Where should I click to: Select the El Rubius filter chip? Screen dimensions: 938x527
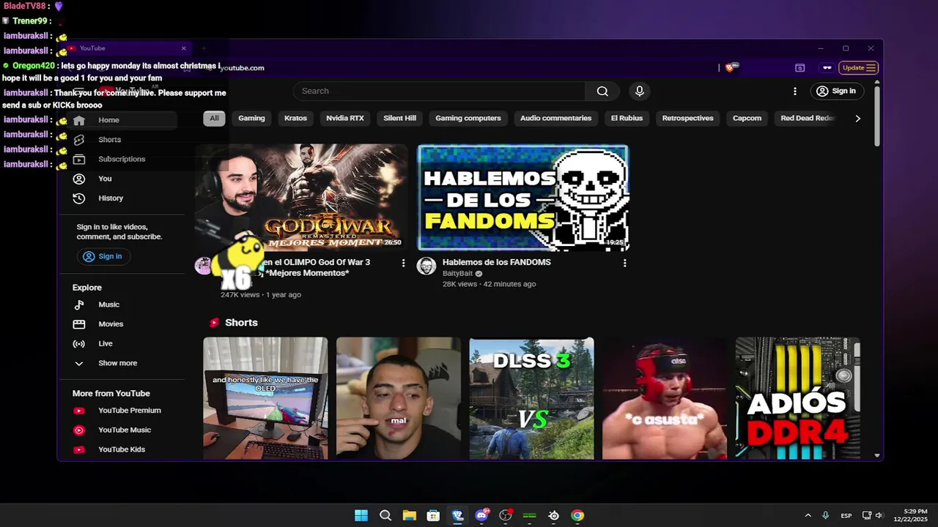pos(627,118)
